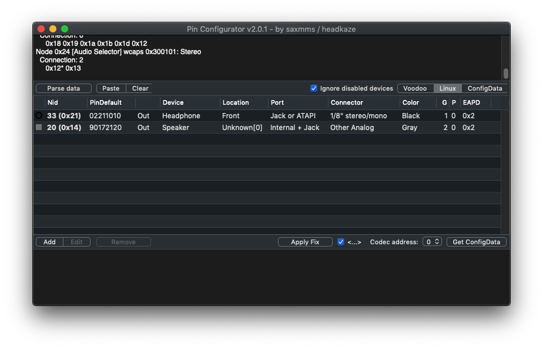543x349 pixels.
Task: Toggle Ignore disabled devices checkbox
Action: pyautogui.click(x=314, y=88)
